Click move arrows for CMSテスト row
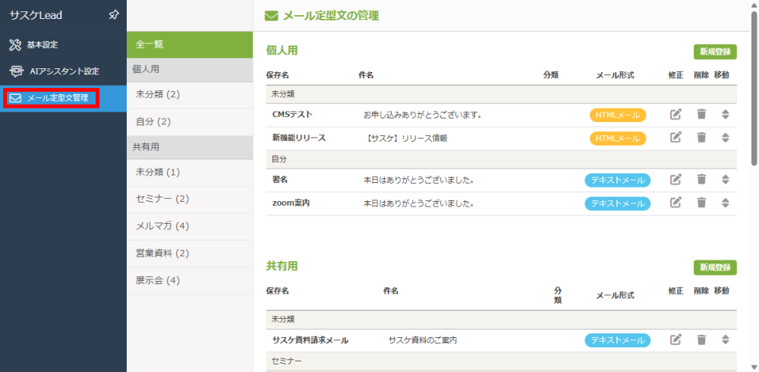This screenshot has width=759, height=372. pos(725,115)
